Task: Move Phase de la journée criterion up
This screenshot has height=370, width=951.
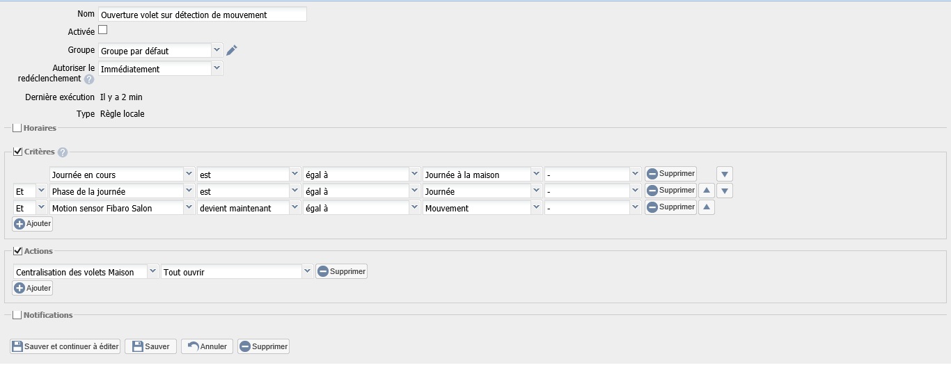Action: [706, 191]
